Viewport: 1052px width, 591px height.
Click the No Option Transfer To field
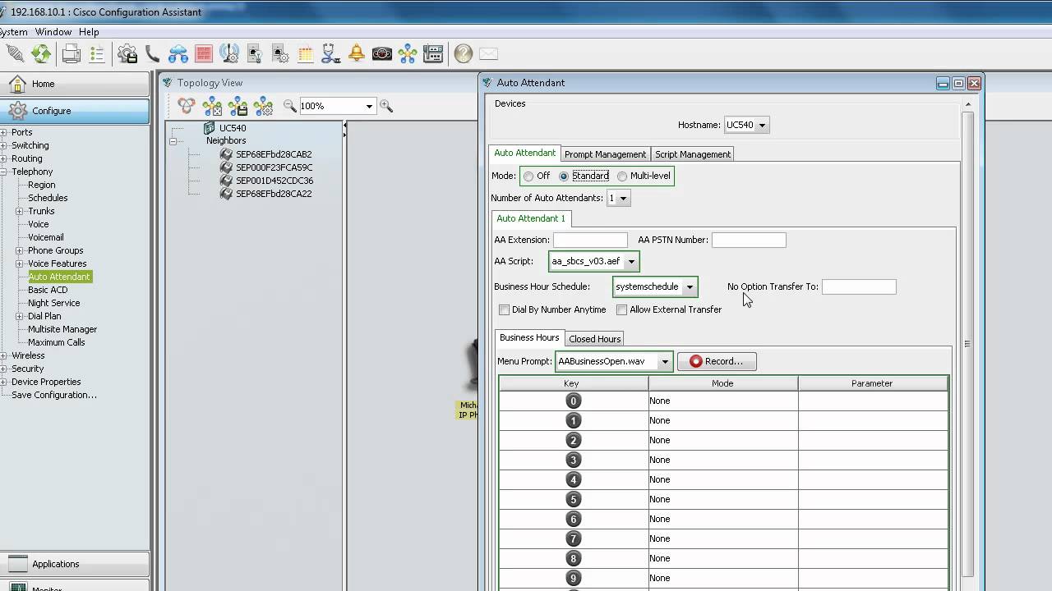coord(859,286)
